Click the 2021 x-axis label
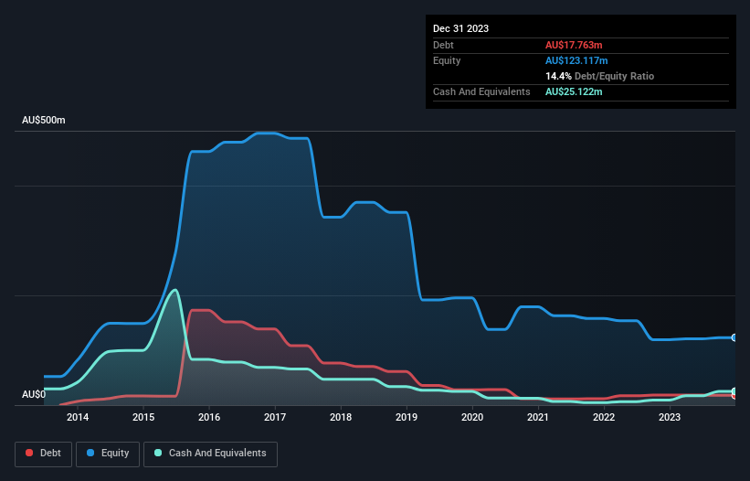The image size is (750, 481). click(538, 417)
